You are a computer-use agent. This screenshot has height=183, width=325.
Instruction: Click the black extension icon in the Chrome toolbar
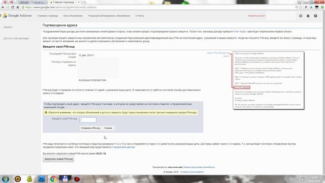click(x=306, y=7)
